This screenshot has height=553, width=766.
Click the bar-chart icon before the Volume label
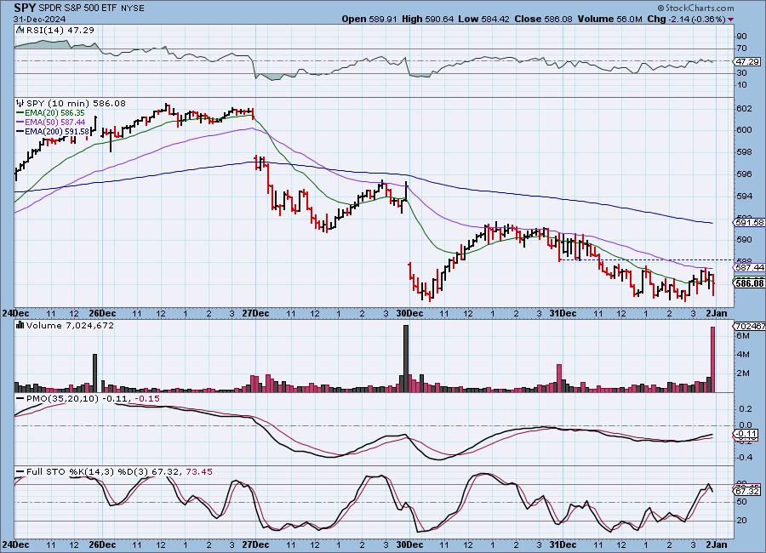pyautogui.click(x=20, y=325)
